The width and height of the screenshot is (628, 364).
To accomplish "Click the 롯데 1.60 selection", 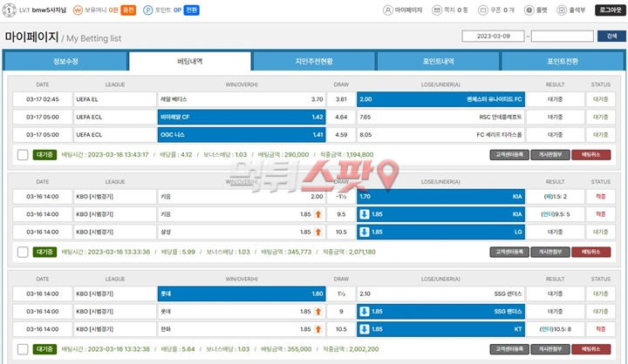I will (x=242, y=293).
